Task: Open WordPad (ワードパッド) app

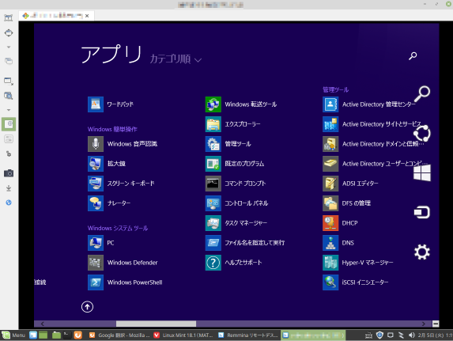Action: tap(111, 104)
